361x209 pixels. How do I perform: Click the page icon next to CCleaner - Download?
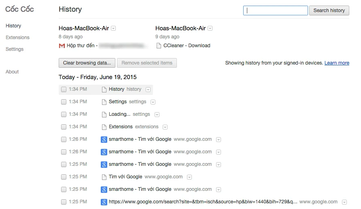pyautogui.click(x=158, y=46)
